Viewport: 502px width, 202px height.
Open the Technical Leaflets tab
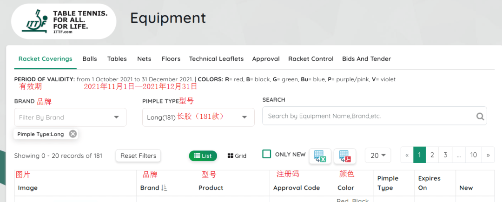coord(216,59)
